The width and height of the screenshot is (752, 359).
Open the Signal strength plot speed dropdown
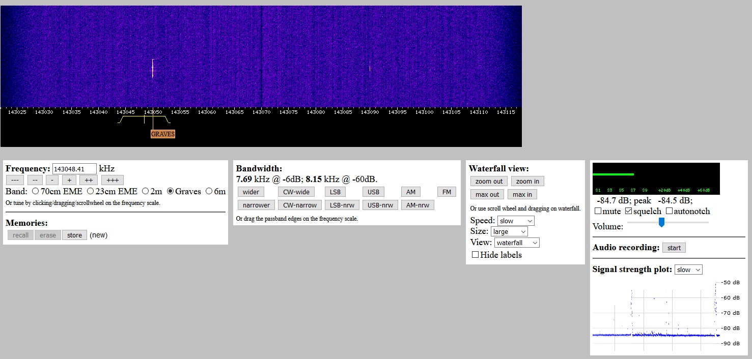(688, 270)
